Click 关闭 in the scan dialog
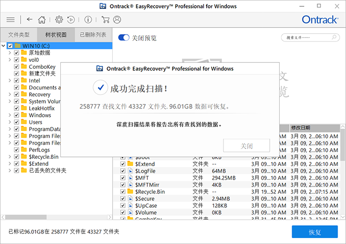 pyautogui.click(x=247, y=146)
